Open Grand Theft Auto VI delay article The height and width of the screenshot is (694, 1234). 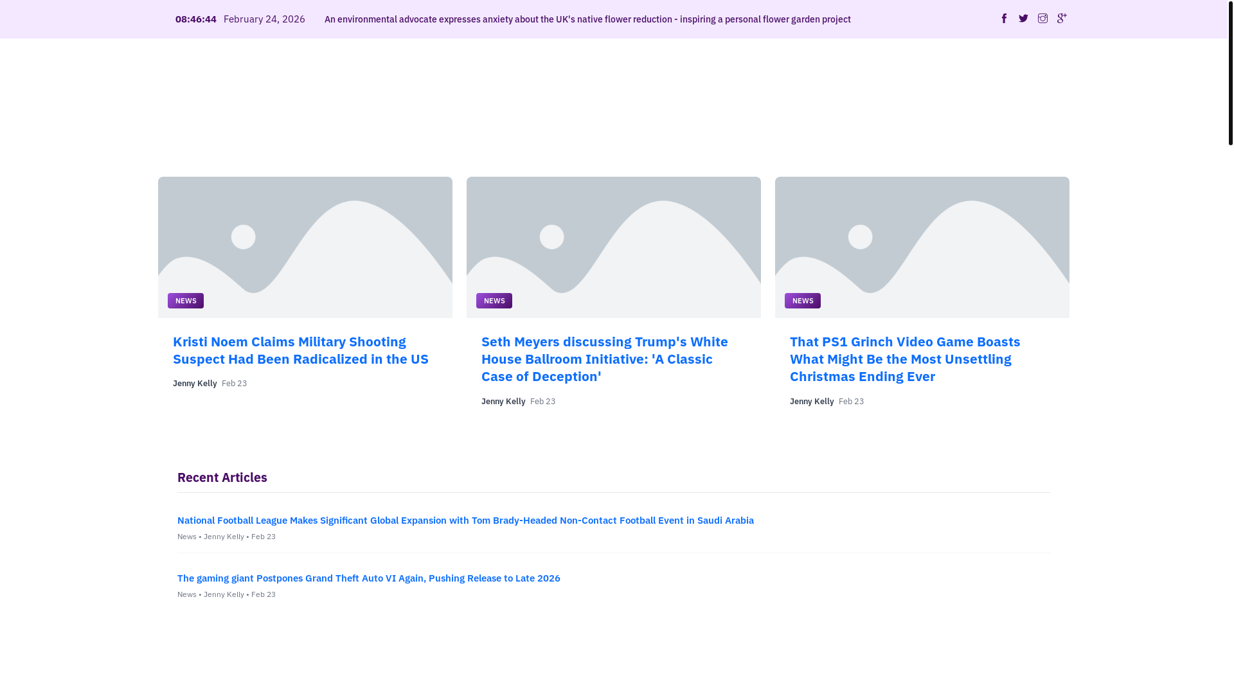click(368, 578)
